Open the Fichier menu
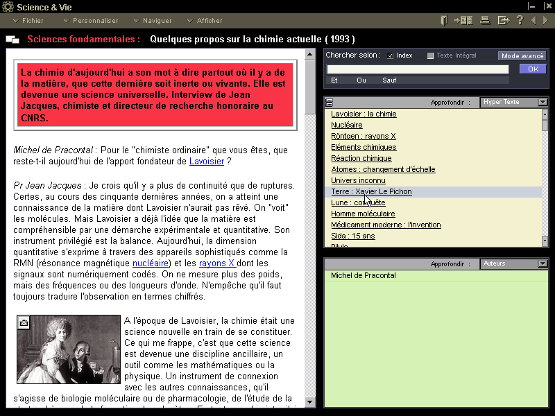Image resolution: width=555 pixels, height=416 pixels. click(x=28, y=21)
